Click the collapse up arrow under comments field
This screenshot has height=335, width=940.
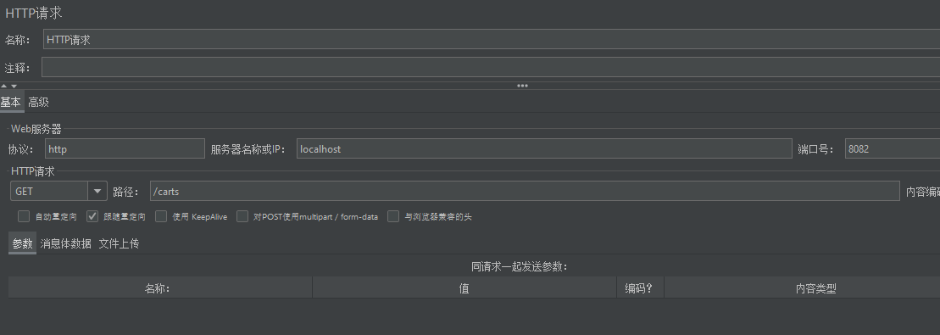(4, 86)
